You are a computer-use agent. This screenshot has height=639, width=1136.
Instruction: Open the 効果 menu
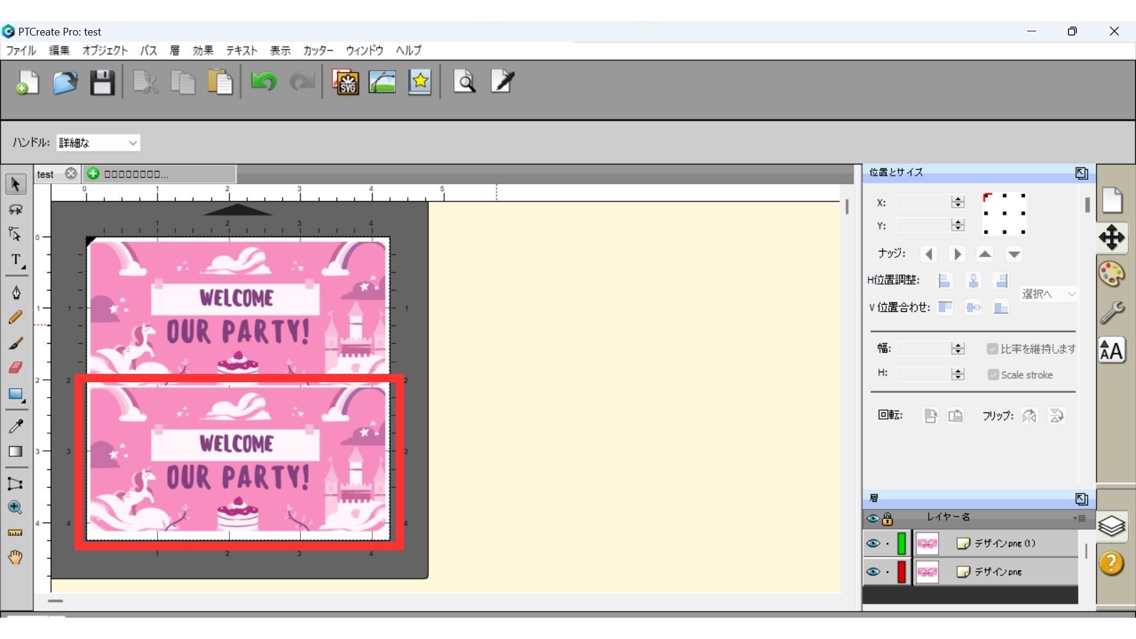click(203, 51)
